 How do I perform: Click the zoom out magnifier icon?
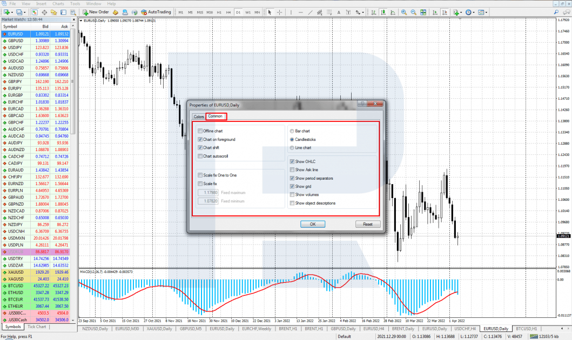pyautogui.click(x=413, y=12)
